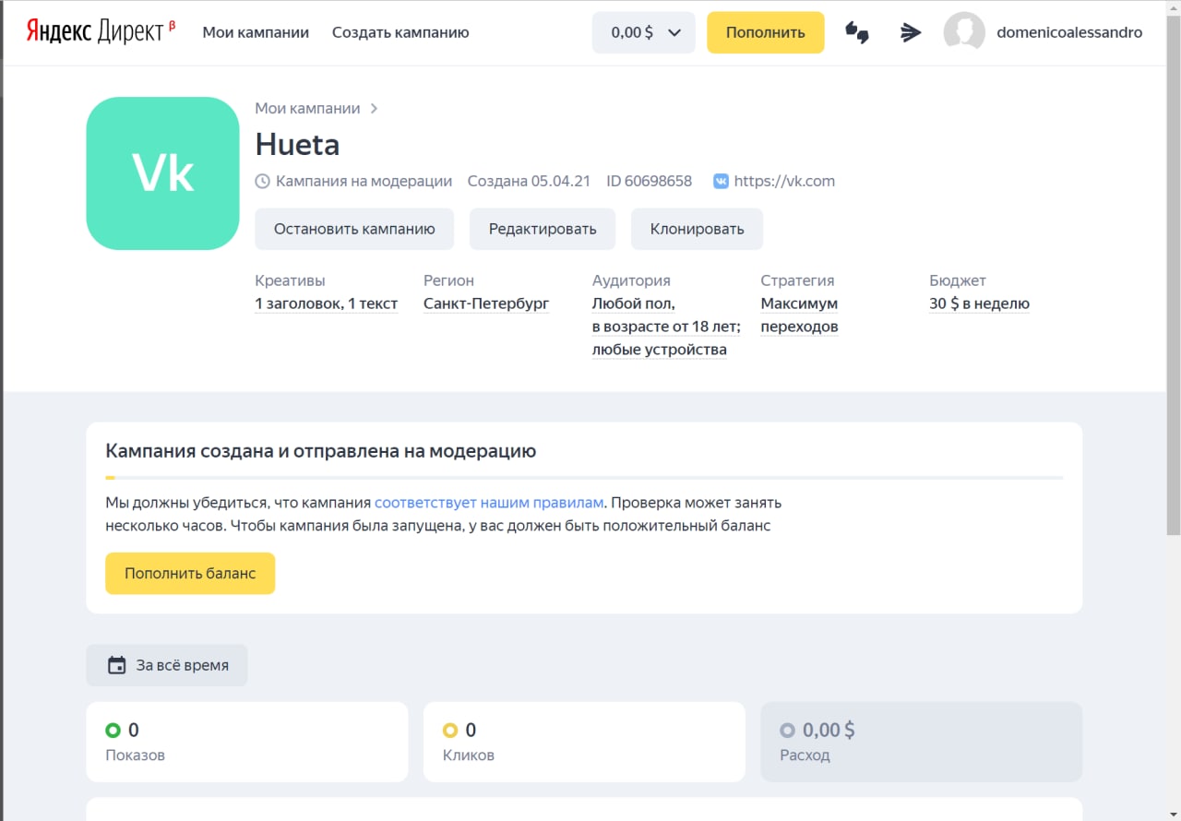Click the yellow Пополнить button

coord(766,32)
